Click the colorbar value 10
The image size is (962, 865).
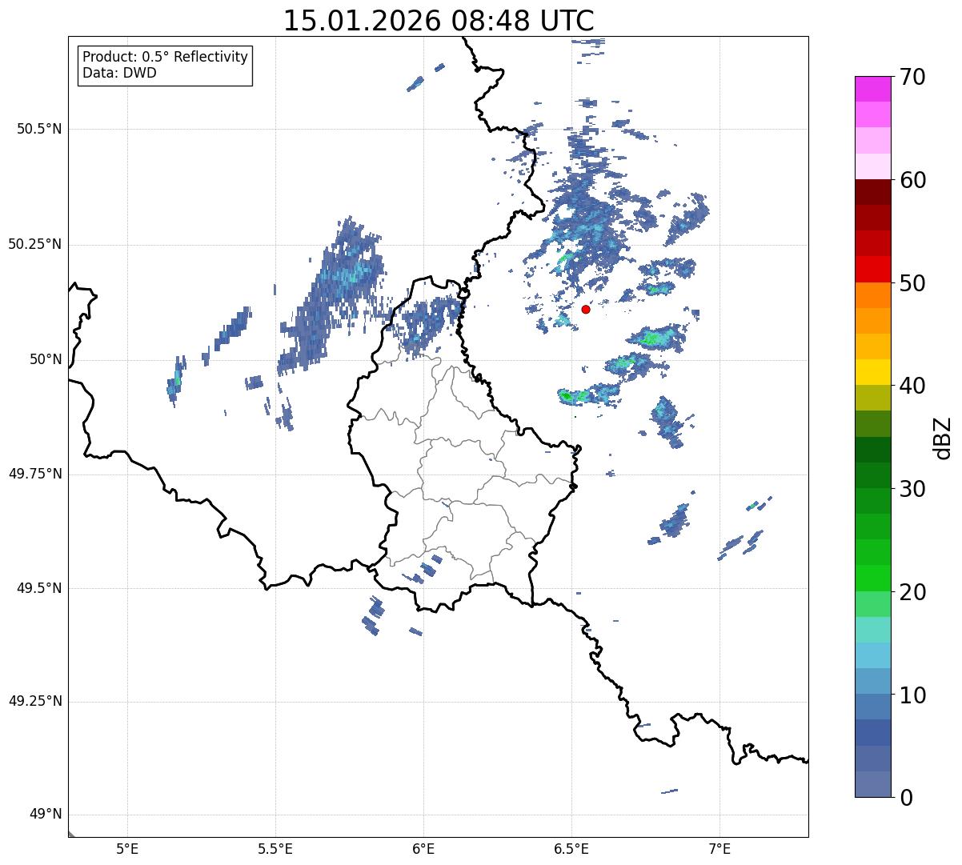[912, 695]
